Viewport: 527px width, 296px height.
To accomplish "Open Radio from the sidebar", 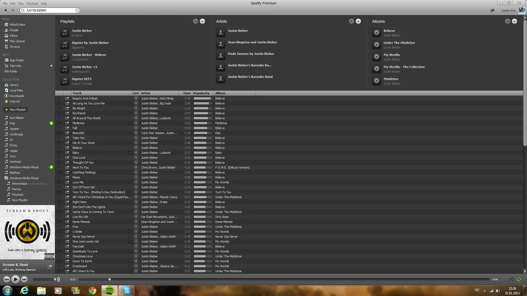I will [13, 71].
